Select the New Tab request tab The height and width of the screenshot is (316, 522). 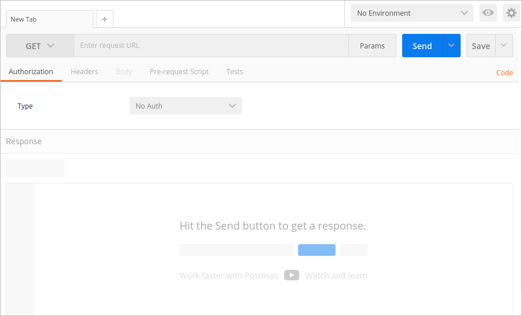(x=49, y=19)
